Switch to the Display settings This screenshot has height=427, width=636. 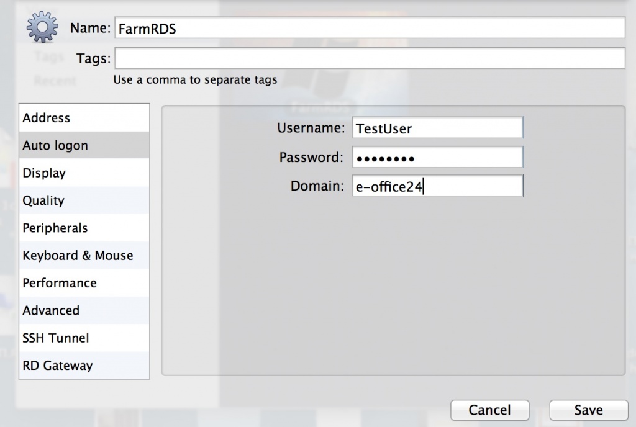[84, 173]
